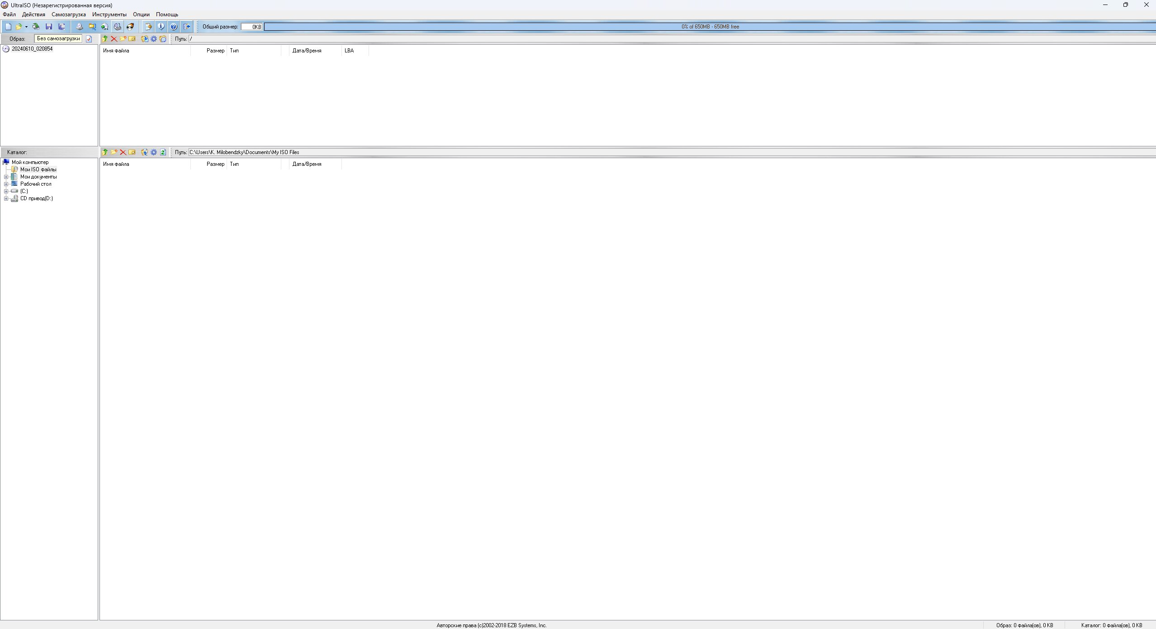The height and width of the screenshot is (629, 1156).
Task: Sort catalog pane by Размер column
Action: [209, 164]
